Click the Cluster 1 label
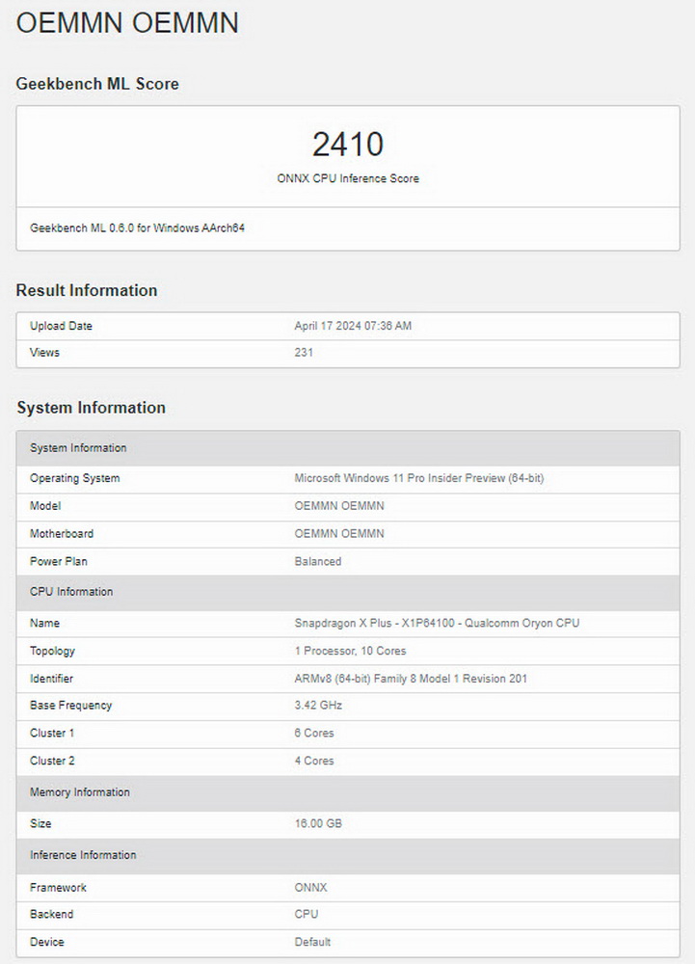 click(x=52, y=733)
